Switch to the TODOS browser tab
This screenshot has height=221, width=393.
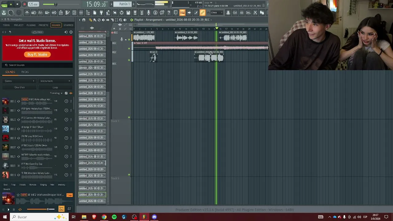point(6,25)
